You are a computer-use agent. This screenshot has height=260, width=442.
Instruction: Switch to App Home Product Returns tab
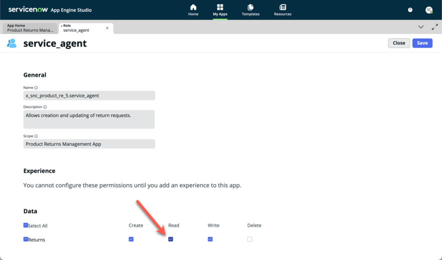tap(30, 28)
